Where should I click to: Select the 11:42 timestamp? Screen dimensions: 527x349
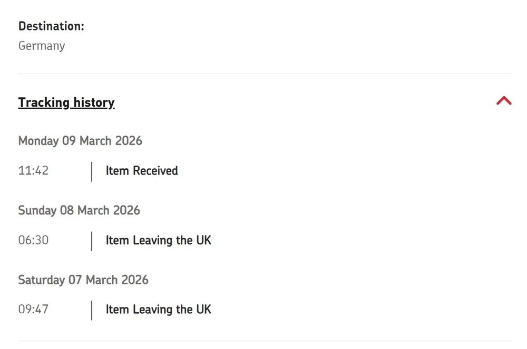coord(33,171)
